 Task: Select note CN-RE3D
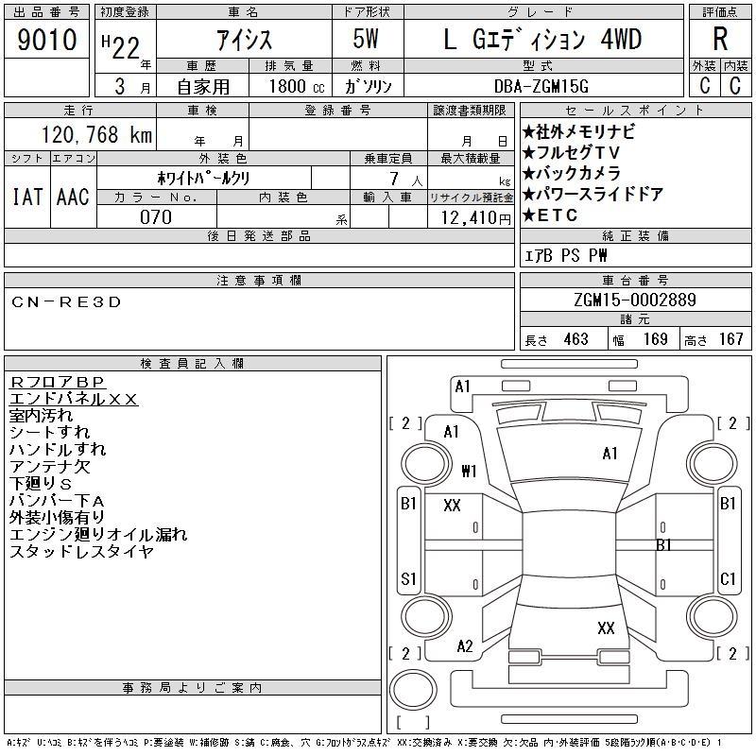pyautogui.click(x=66, y=302)
